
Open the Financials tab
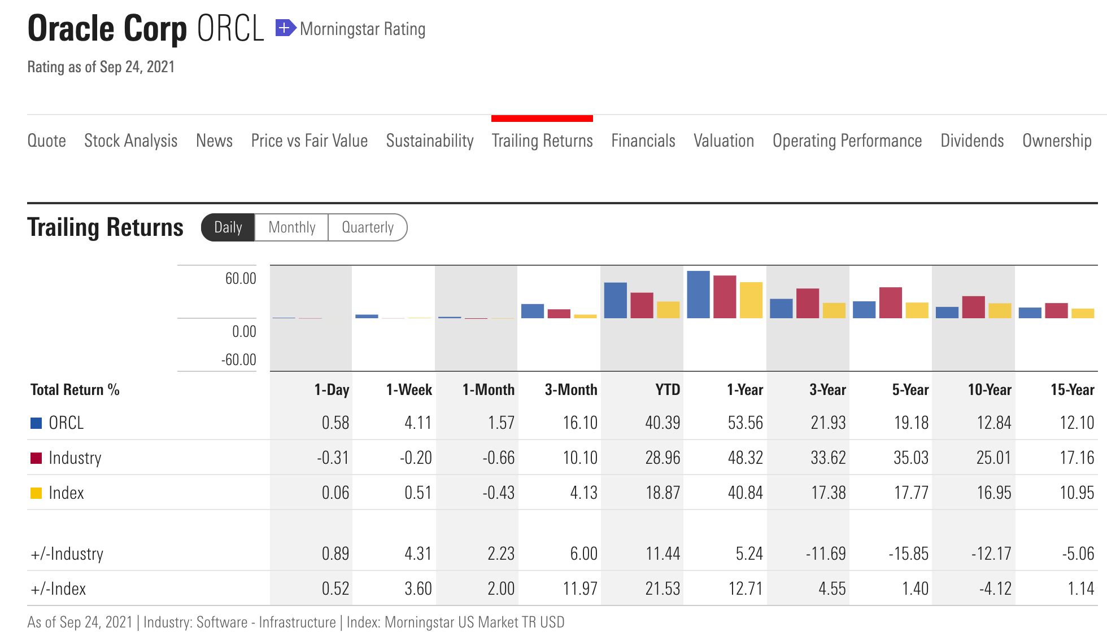click(x=643, y=141)
